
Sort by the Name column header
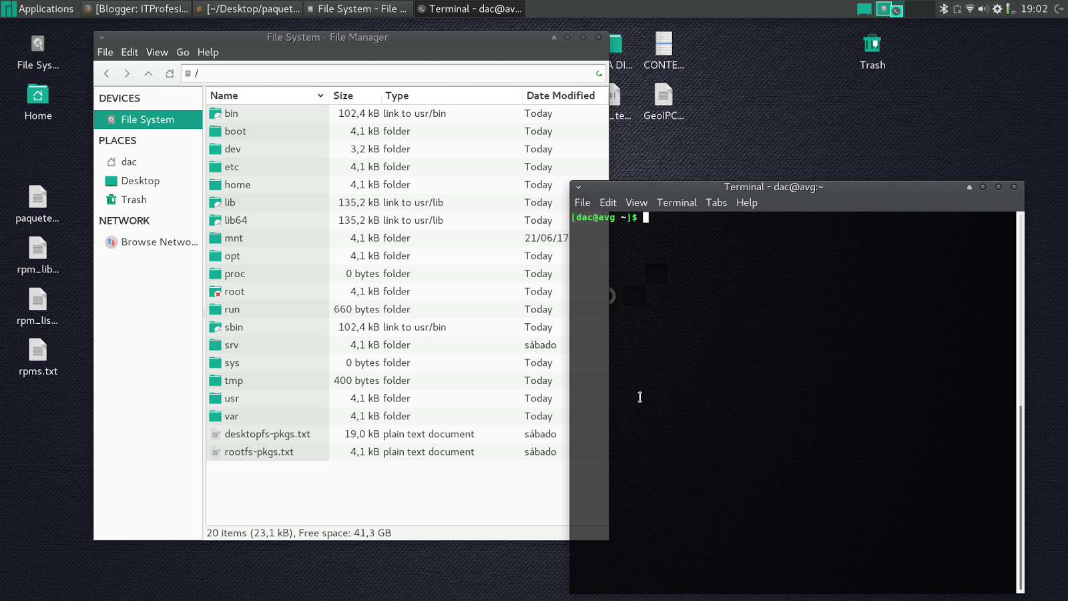pos(267,95)
